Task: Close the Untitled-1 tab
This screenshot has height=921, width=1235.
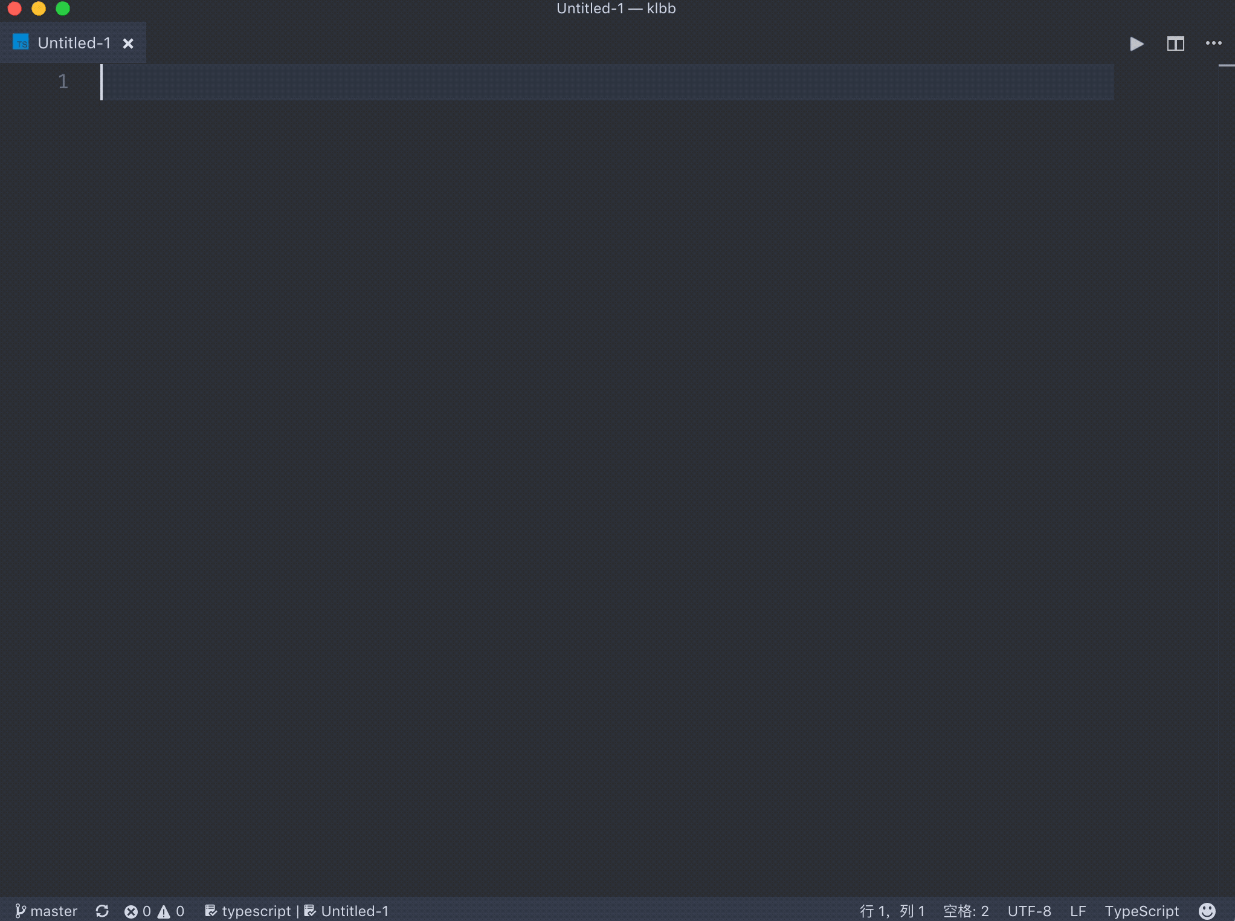Action: [x=128, y=44]
